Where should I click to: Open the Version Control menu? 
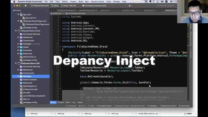[x=97, y=2]
